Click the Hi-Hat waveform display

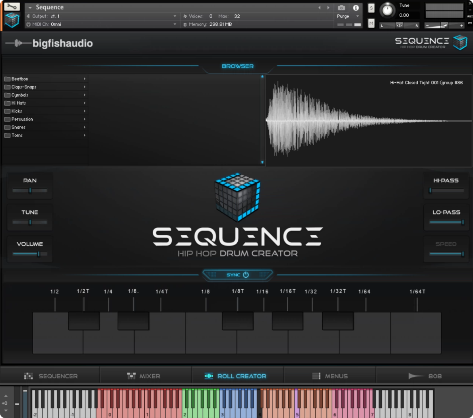[369, 121]
